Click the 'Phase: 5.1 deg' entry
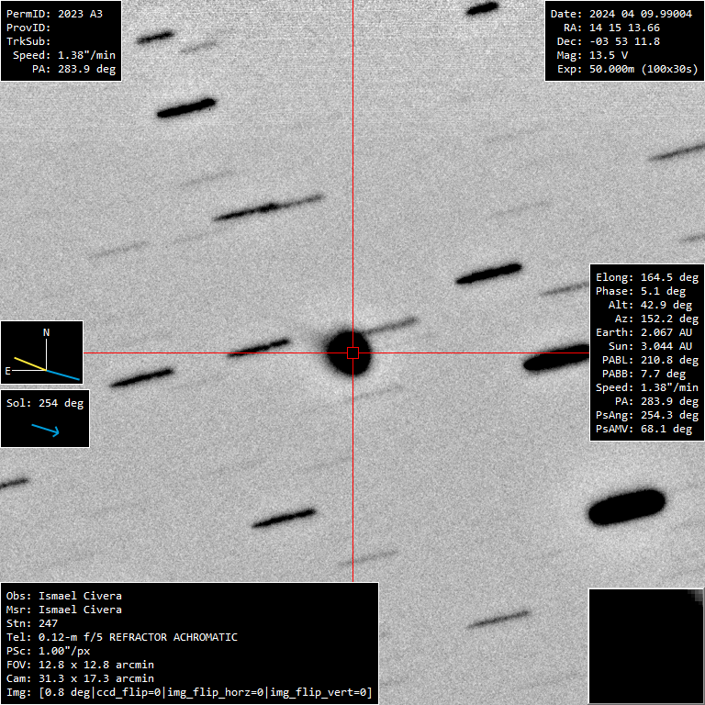 (640, 291)
